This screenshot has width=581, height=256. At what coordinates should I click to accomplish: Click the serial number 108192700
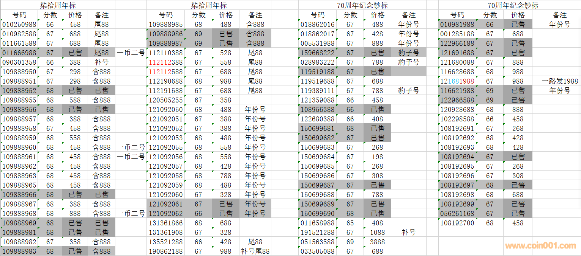457,223
